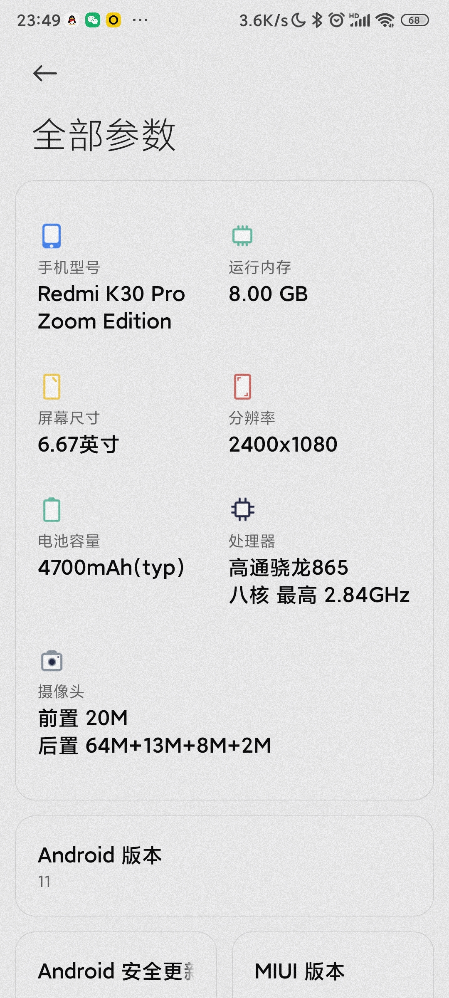This screenshot has height=998, width=449.
Task: Open the Android 版本 entry
Action: [224, 866]
